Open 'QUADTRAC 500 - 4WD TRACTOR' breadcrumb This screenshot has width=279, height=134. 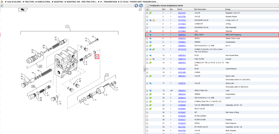[x=82, y=2]
